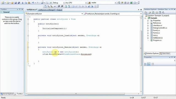The image size is (176, 99).
Task: Click the code editor horizontal scrollbar
Action: pos(76,94)
